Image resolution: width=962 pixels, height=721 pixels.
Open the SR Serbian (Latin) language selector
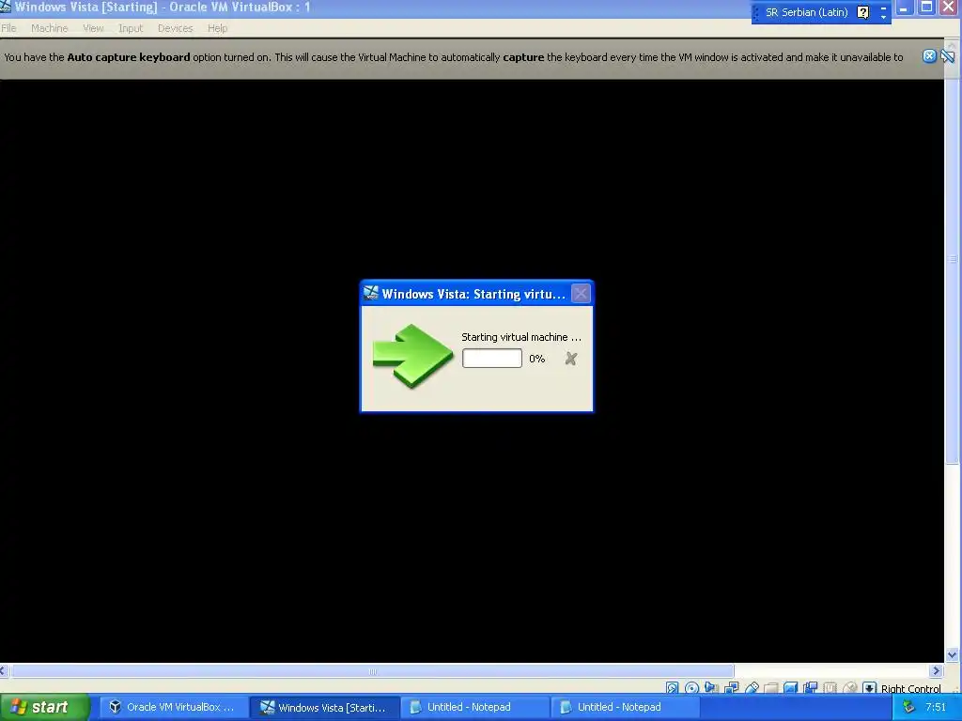pos(806,12)
